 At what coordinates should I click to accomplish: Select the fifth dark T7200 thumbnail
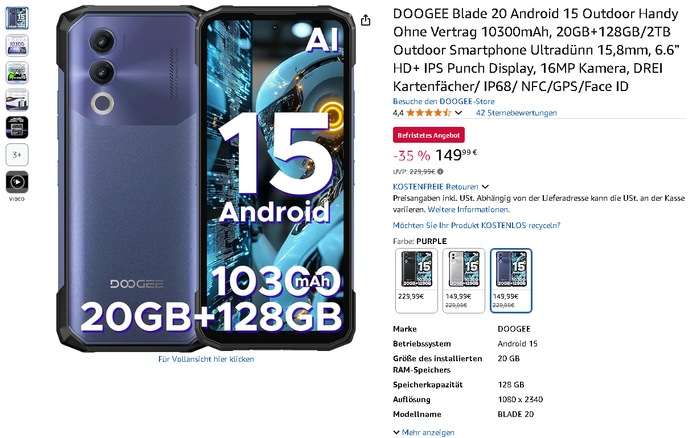coord(17,127)
